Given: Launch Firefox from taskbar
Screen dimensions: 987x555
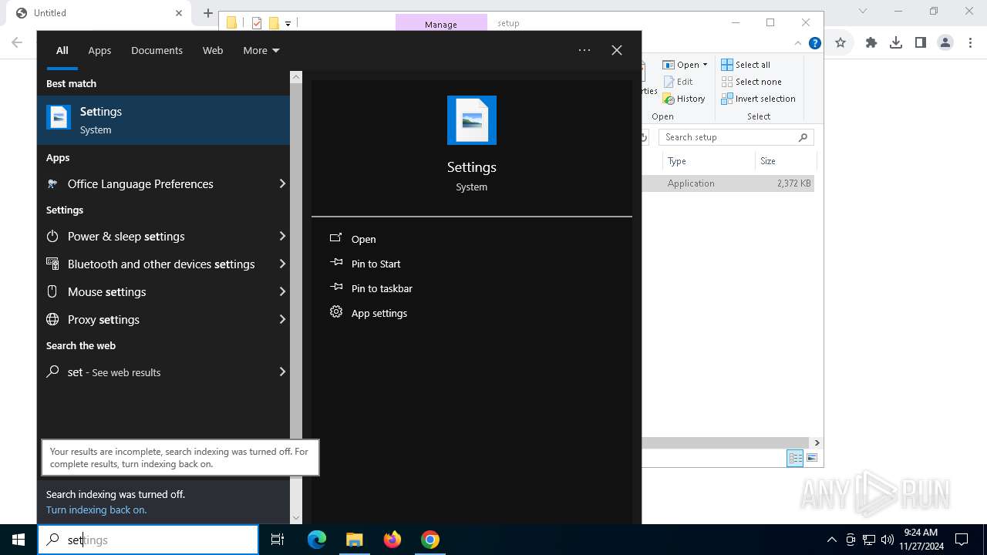Looking at the screenshot, I should tap(392, 540).
